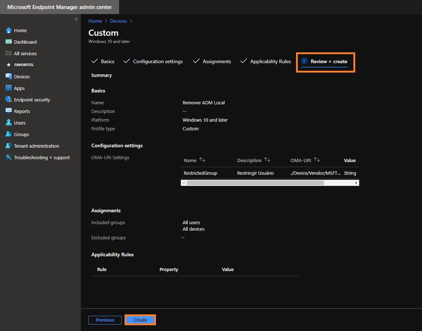Click the Create button

[140, 320]
